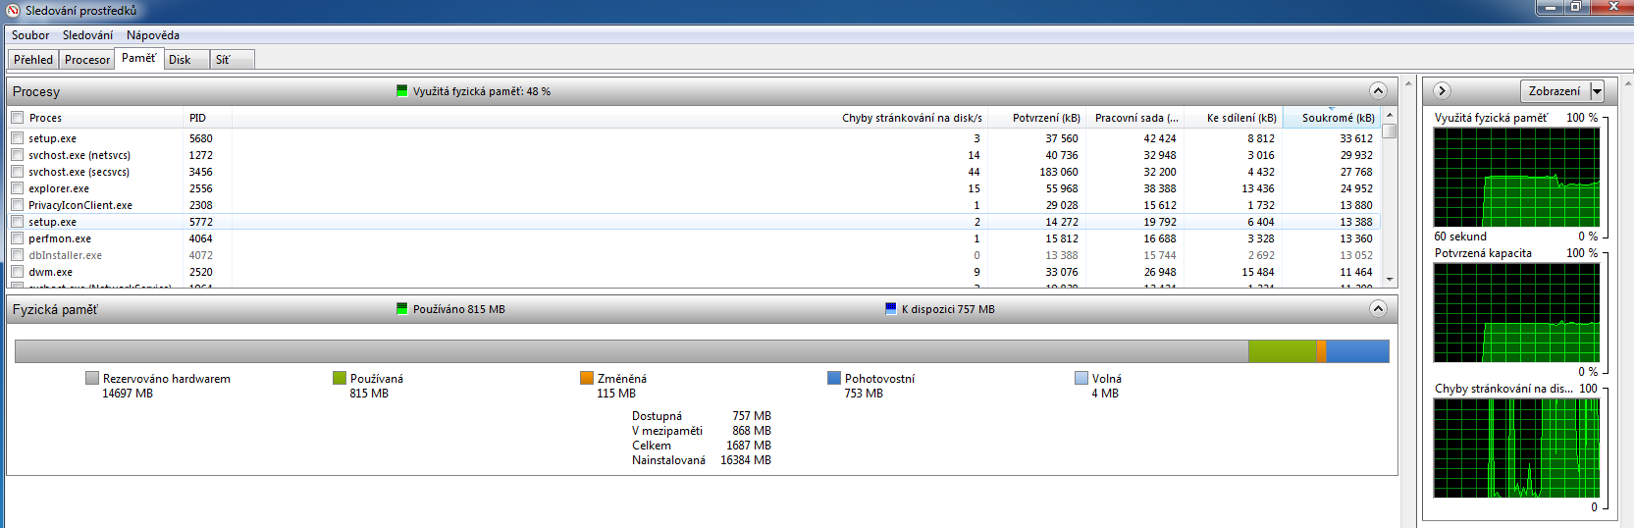This screenshot has width=1634, height=528.
Task: Check the explorer.exe checkbox
Action: click(x=17, y=188)
